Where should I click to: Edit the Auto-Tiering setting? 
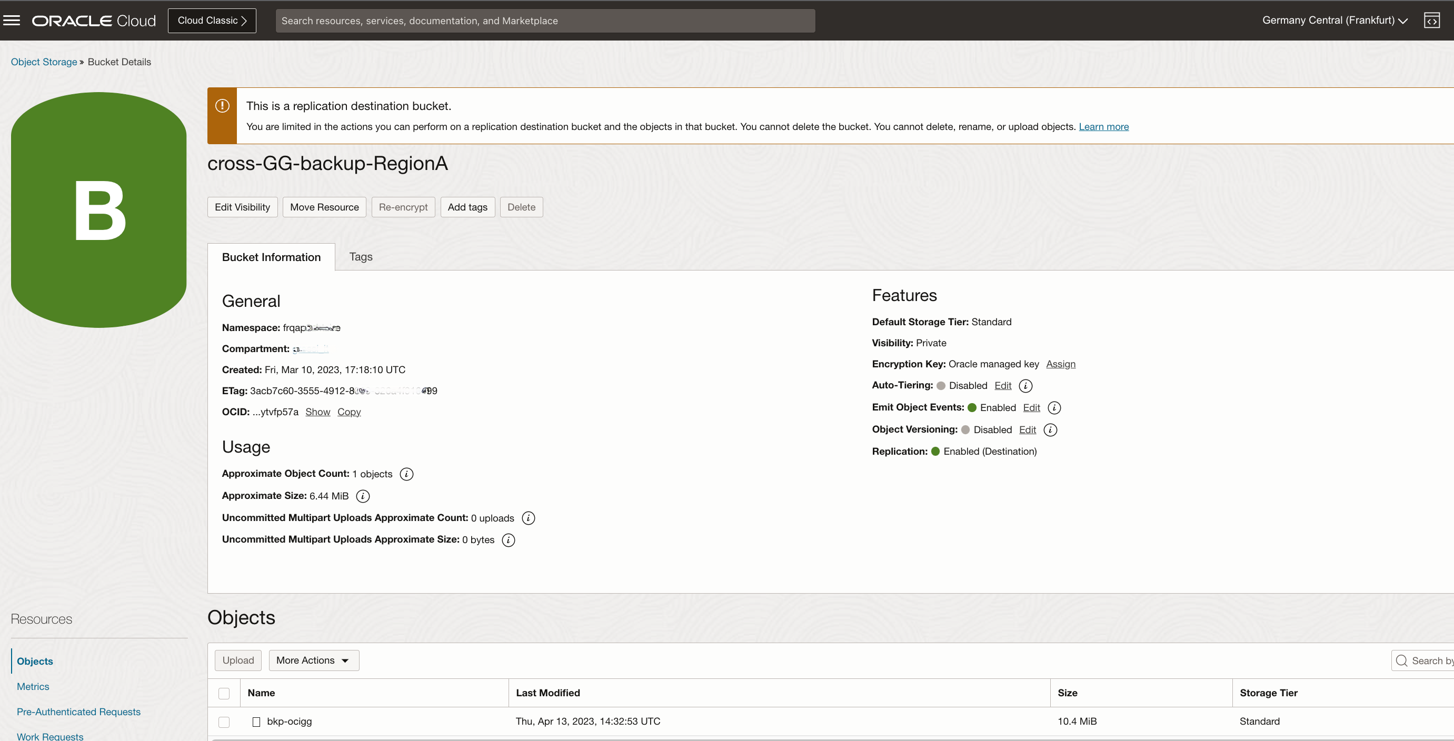coord(1002,385)
